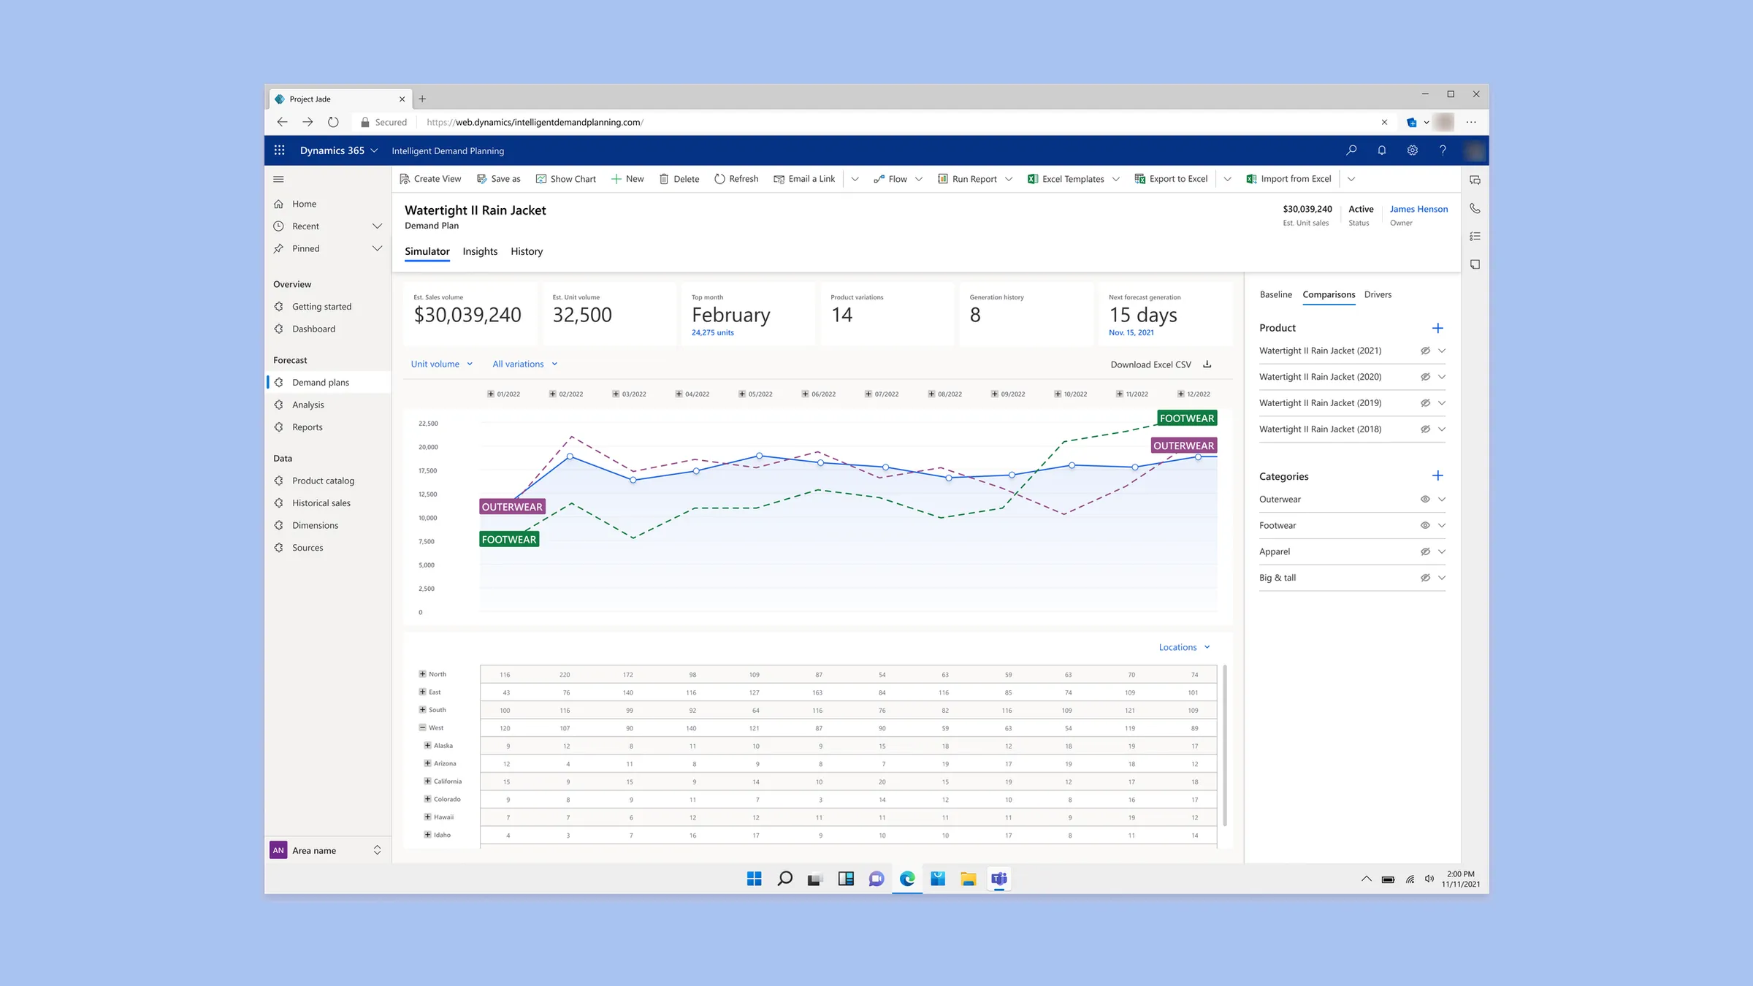This screenshot has height=986, width=1753.
Task: Open the Locations dropdown
Action: click(x=1185, y=647)
